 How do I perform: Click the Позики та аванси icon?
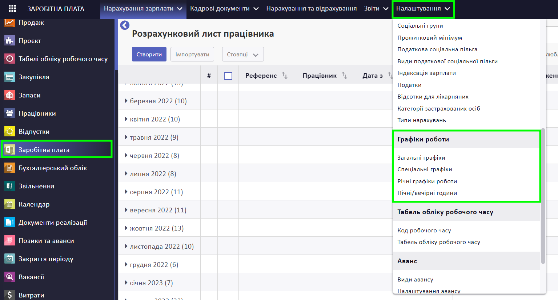click(x=10, y=240)
